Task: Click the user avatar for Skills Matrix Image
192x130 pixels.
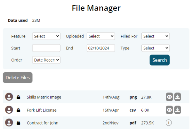Action: pos(9,97)
